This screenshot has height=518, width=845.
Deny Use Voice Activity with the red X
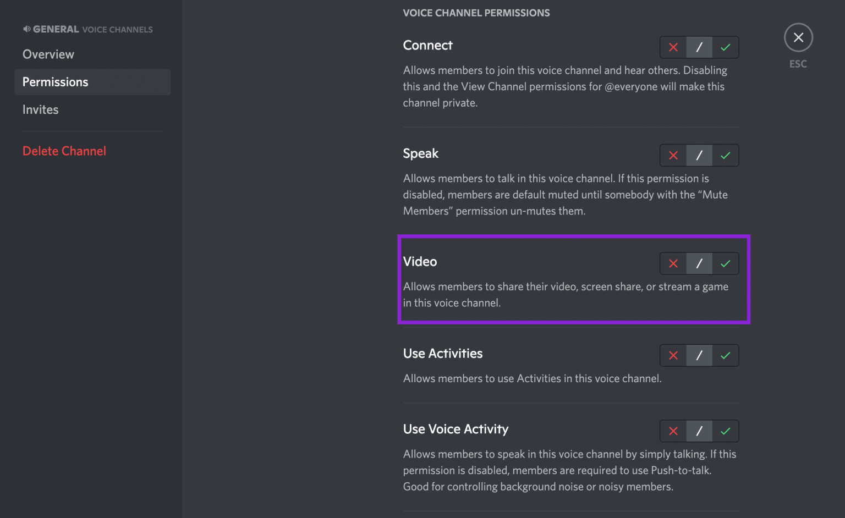point(673,431)
